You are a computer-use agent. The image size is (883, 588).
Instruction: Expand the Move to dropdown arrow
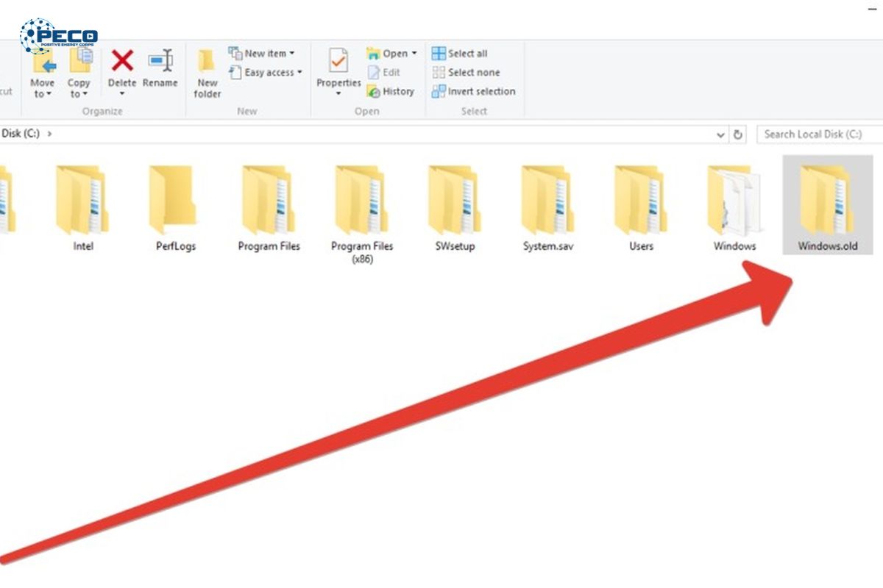click(x=49, y=94)
